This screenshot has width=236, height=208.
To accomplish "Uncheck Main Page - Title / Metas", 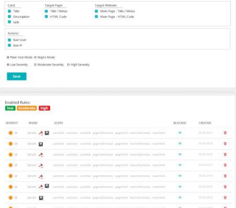I will coord(96,11).
